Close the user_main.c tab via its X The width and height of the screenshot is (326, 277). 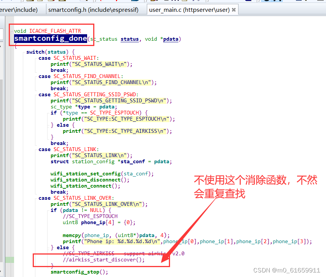pyautogui.click(x=233, y=9)
